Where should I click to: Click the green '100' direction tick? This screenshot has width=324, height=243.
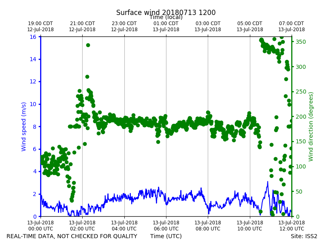point(301,166)
